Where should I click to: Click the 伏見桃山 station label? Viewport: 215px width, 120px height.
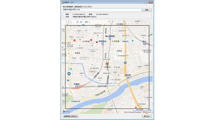[x=103, y=41]
